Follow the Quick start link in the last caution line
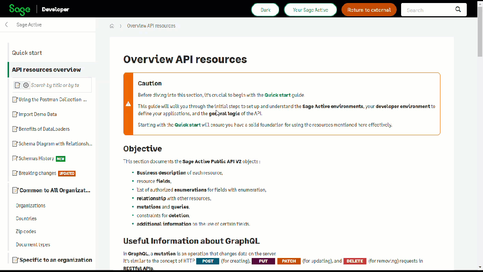483x272 pixels. [x=188, y=125]
